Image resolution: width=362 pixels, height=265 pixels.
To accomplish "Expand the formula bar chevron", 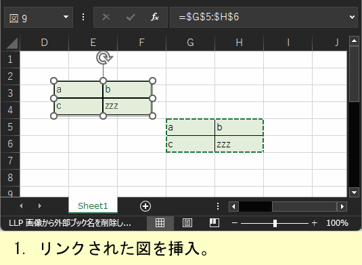I will pyautogui.click(x=352, y=17).
